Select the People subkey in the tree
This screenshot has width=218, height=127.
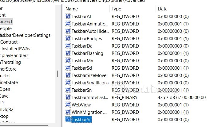(6, 29)
